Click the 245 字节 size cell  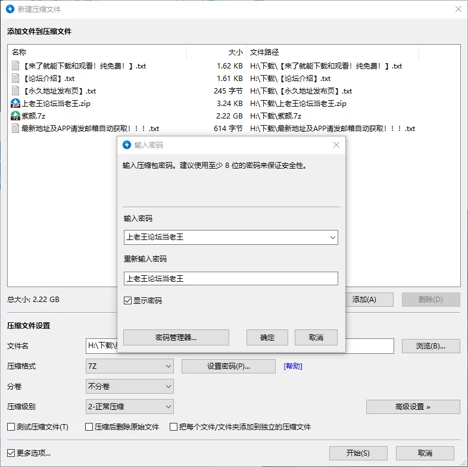point(228,91)
